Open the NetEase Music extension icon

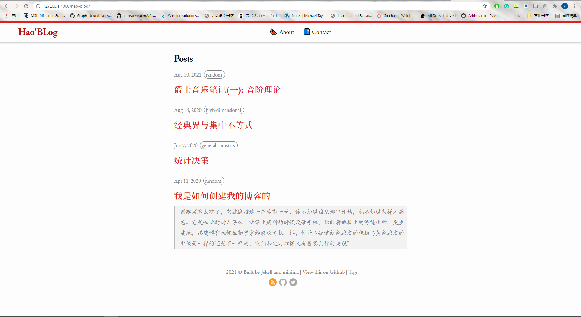(545, 6)
